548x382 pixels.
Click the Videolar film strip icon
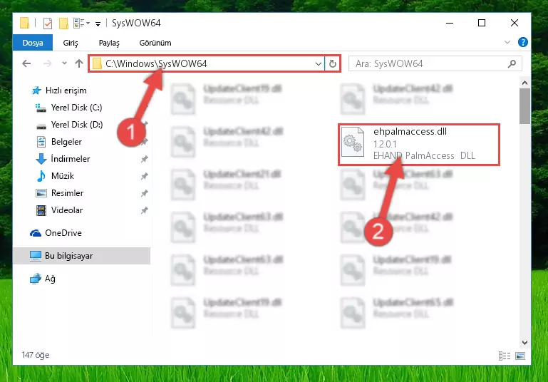coord(41,210)
